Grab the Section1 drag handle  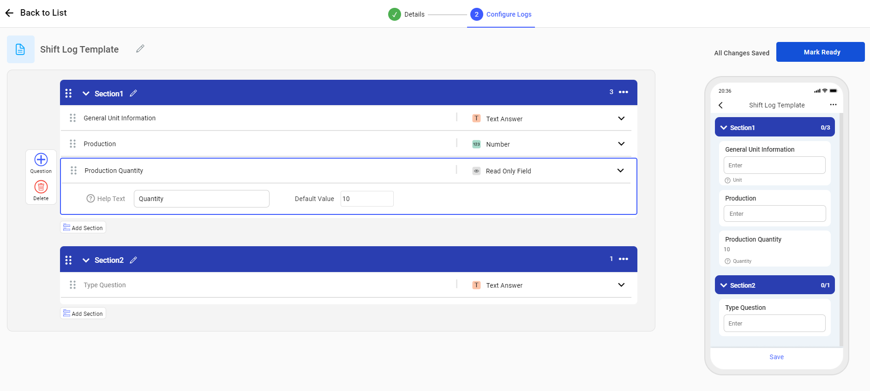(68, 93)
